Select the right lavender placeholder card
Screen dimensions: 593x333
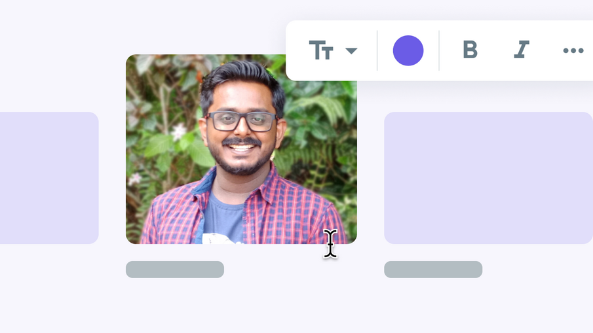coord(489,178)
